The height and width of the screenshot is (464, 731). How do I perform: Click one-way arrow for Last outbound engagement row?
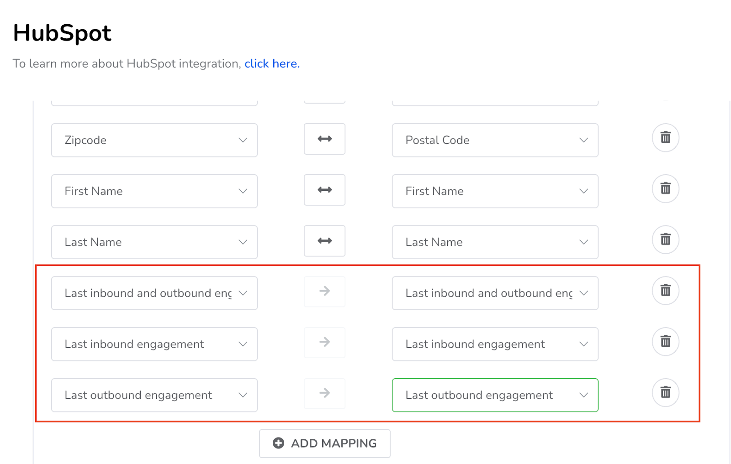click(x=324, y=393)
